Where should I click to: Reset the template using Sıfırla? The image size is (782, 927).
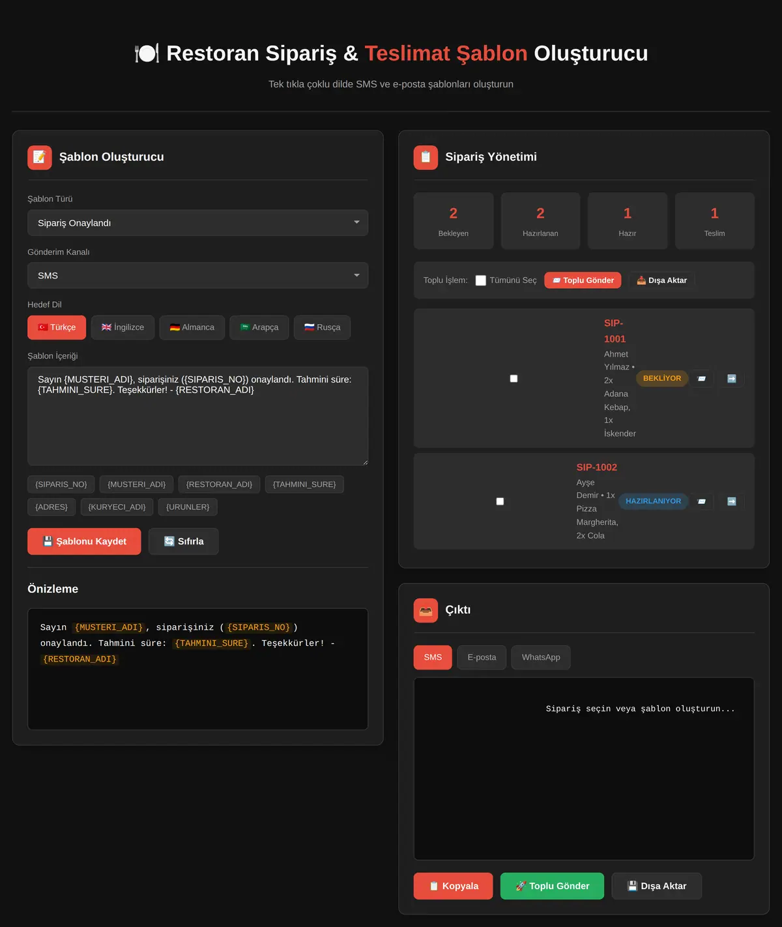point(184,541)
